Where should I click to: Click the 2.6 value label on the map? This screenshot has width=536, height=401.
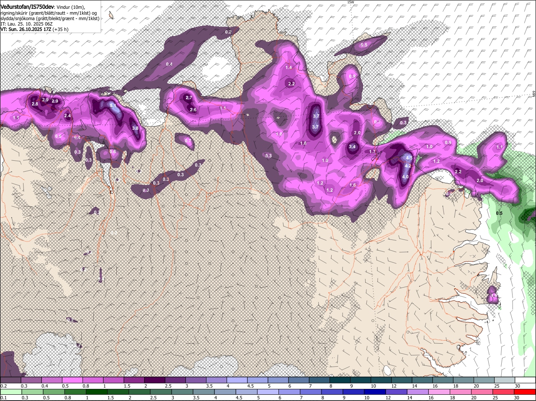[x=193, y=110]
